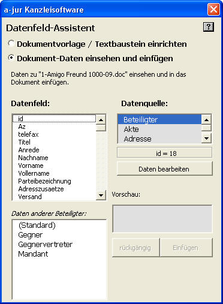Click Datenfeld list scroll up arrow
This screenshot has height=304, width=223.
point(101,120)
